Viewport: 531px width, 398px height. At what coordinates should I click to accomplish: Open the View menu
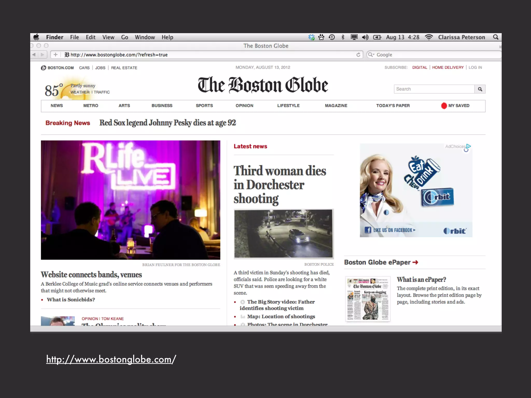coord(108,37)
